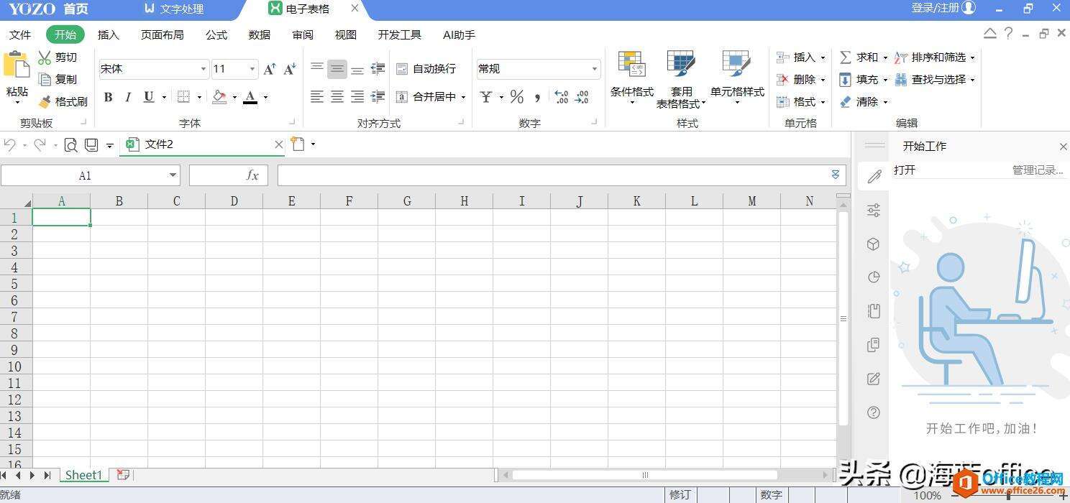The height and width of the screenshot is (503, 1070).
Task: Toggle auto wrap text (自动换行)
Action: pyautogui.click(x=426, y=69)
